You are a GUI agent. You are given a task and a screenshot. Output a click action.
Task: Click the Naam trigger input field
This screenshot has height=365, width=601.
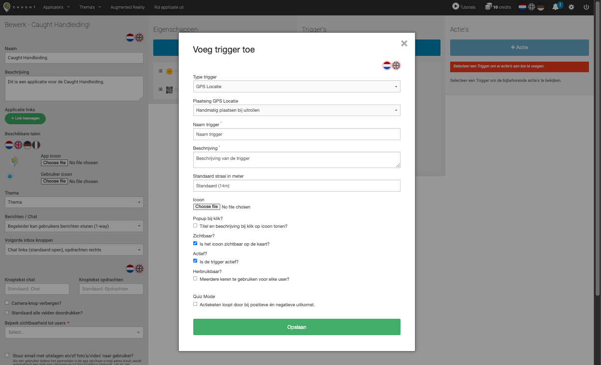296,134
